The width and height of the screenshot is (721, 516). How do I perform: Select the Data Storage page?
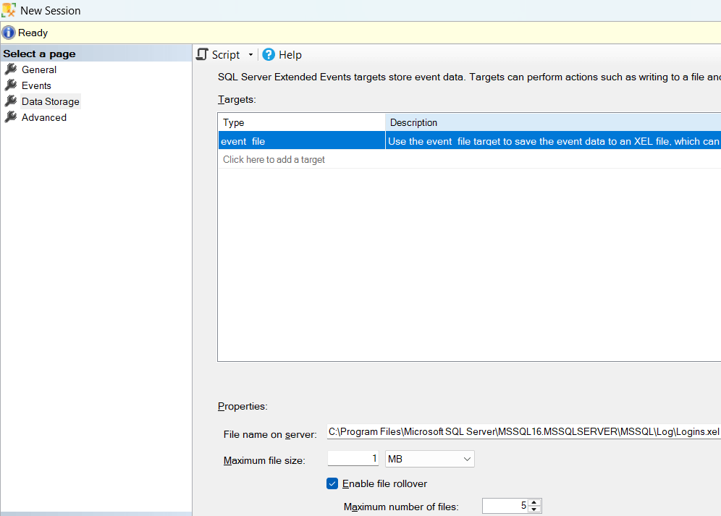(51, 101)
